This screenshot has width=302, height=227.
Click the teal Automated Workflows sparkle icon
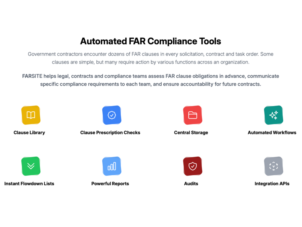pyautogui.click(x=273, y=115)
